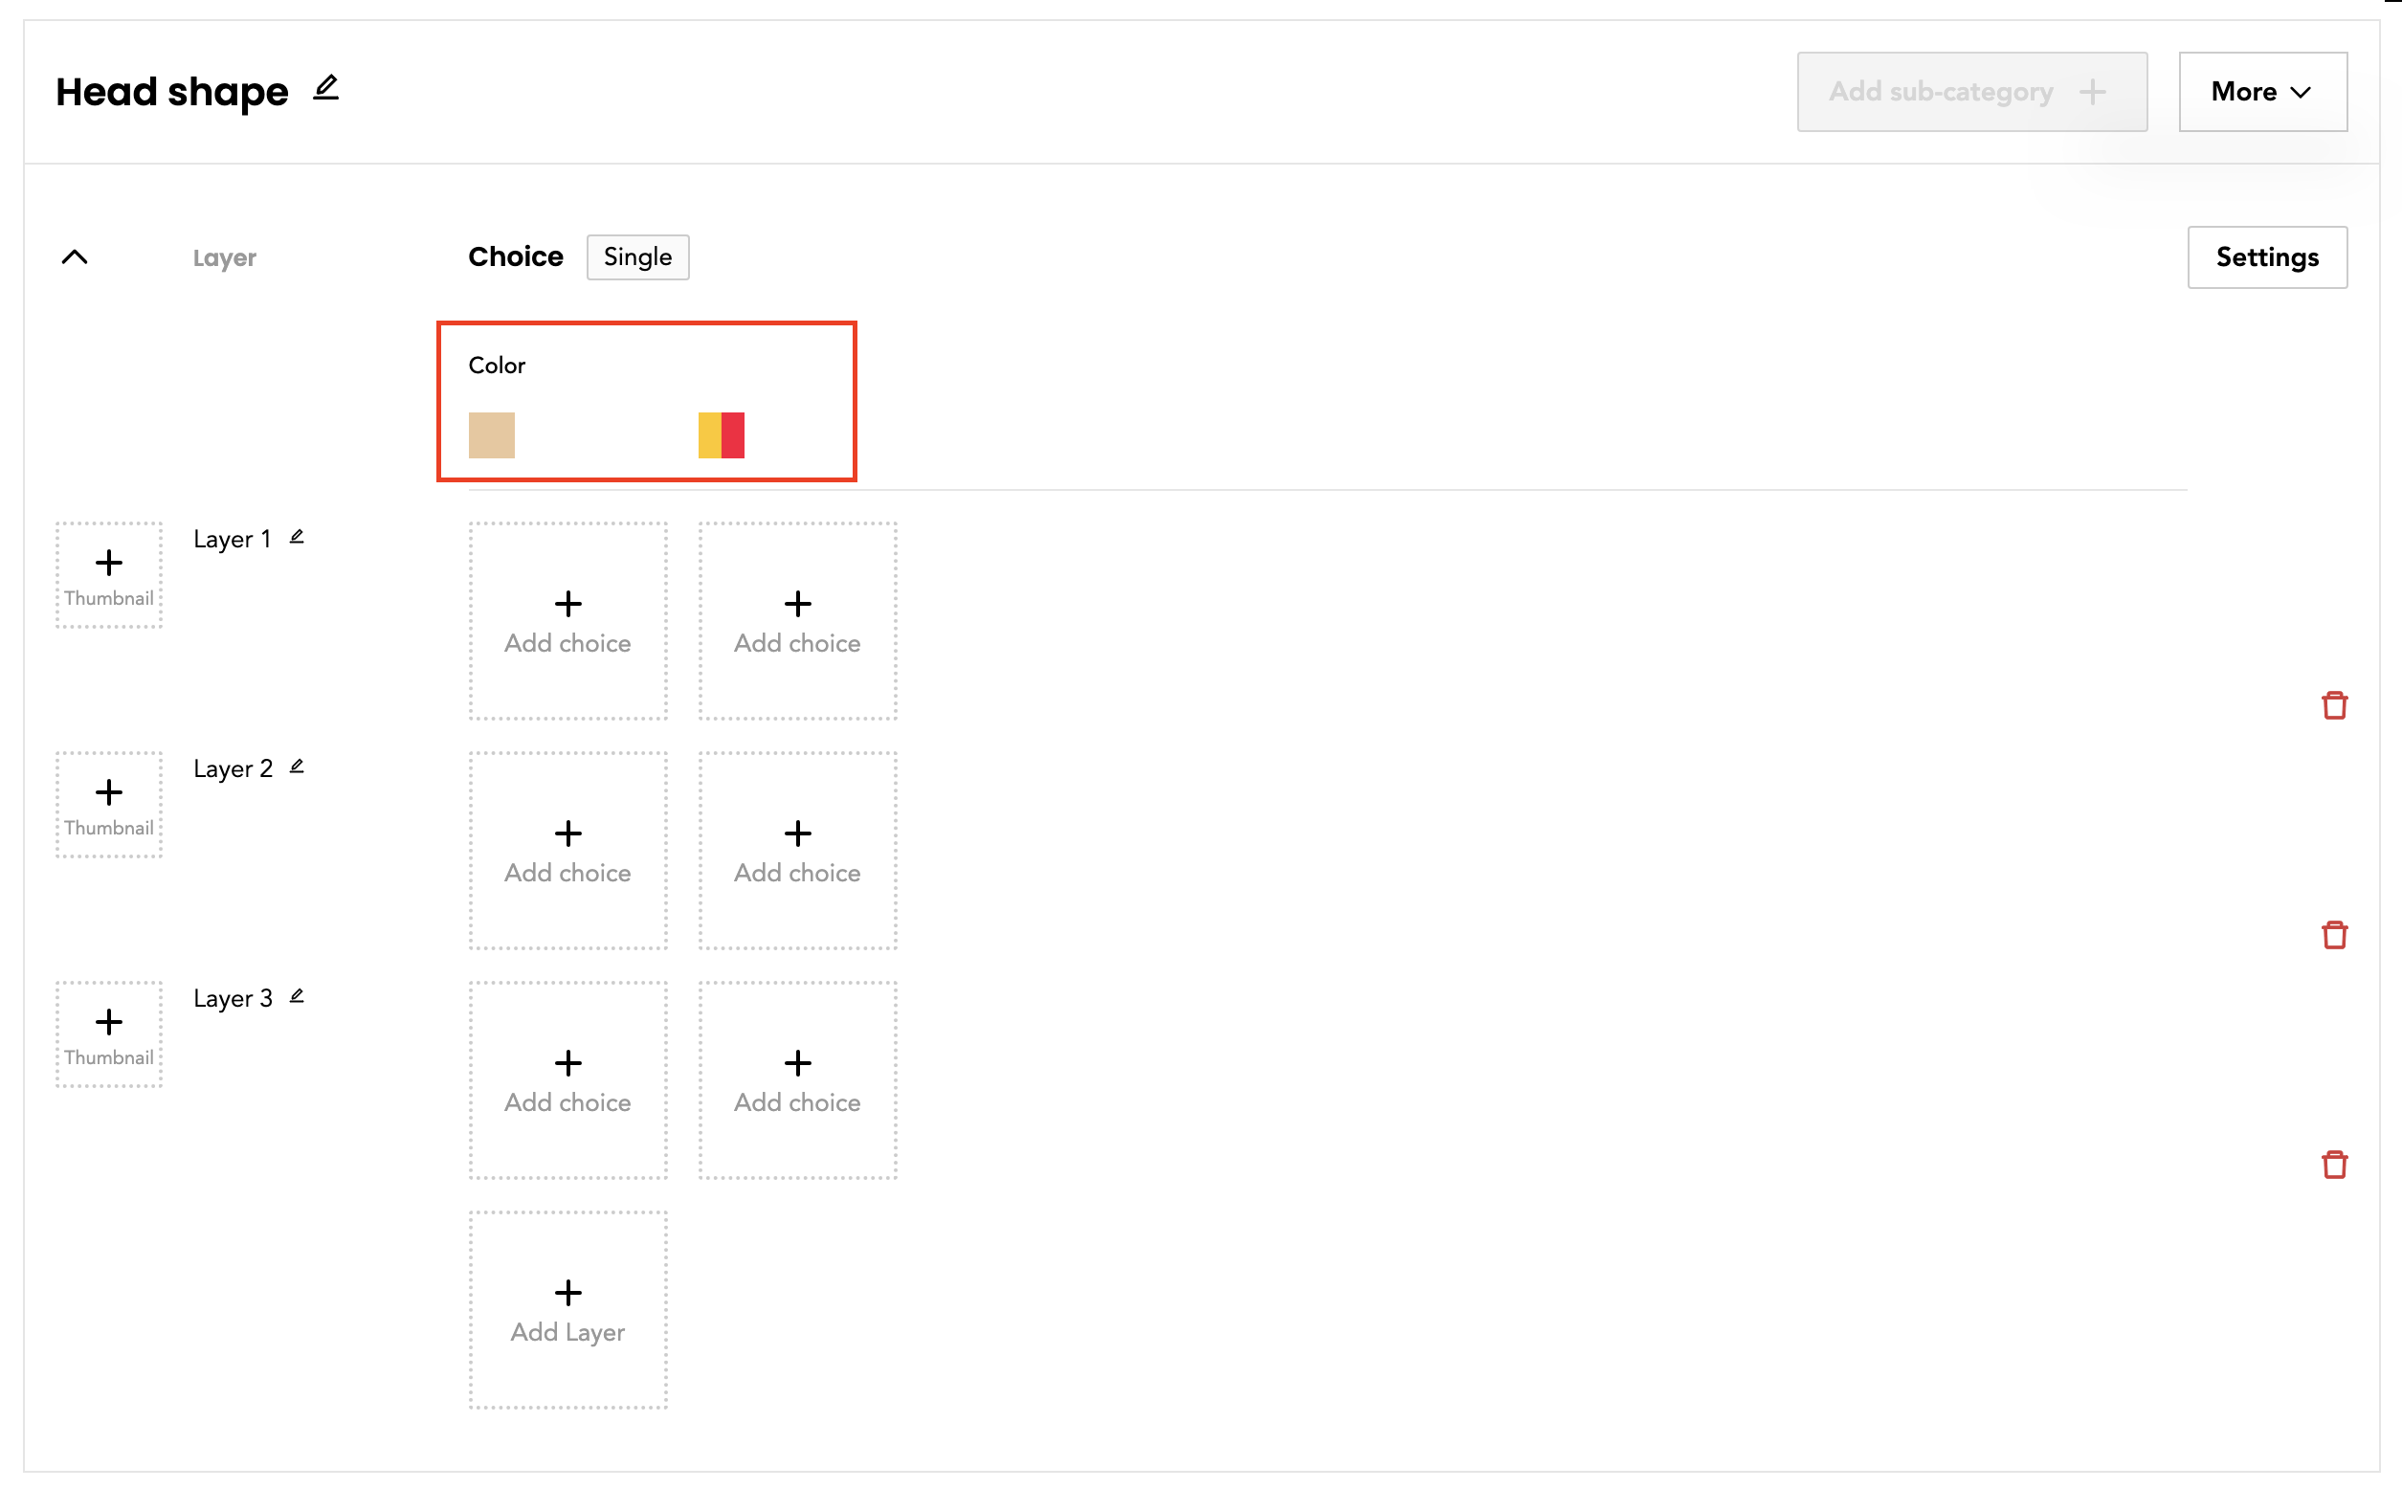Click pencil icon next to Head shape
The height and width of the screenshot is (1489, 2402).
[326, 89]
